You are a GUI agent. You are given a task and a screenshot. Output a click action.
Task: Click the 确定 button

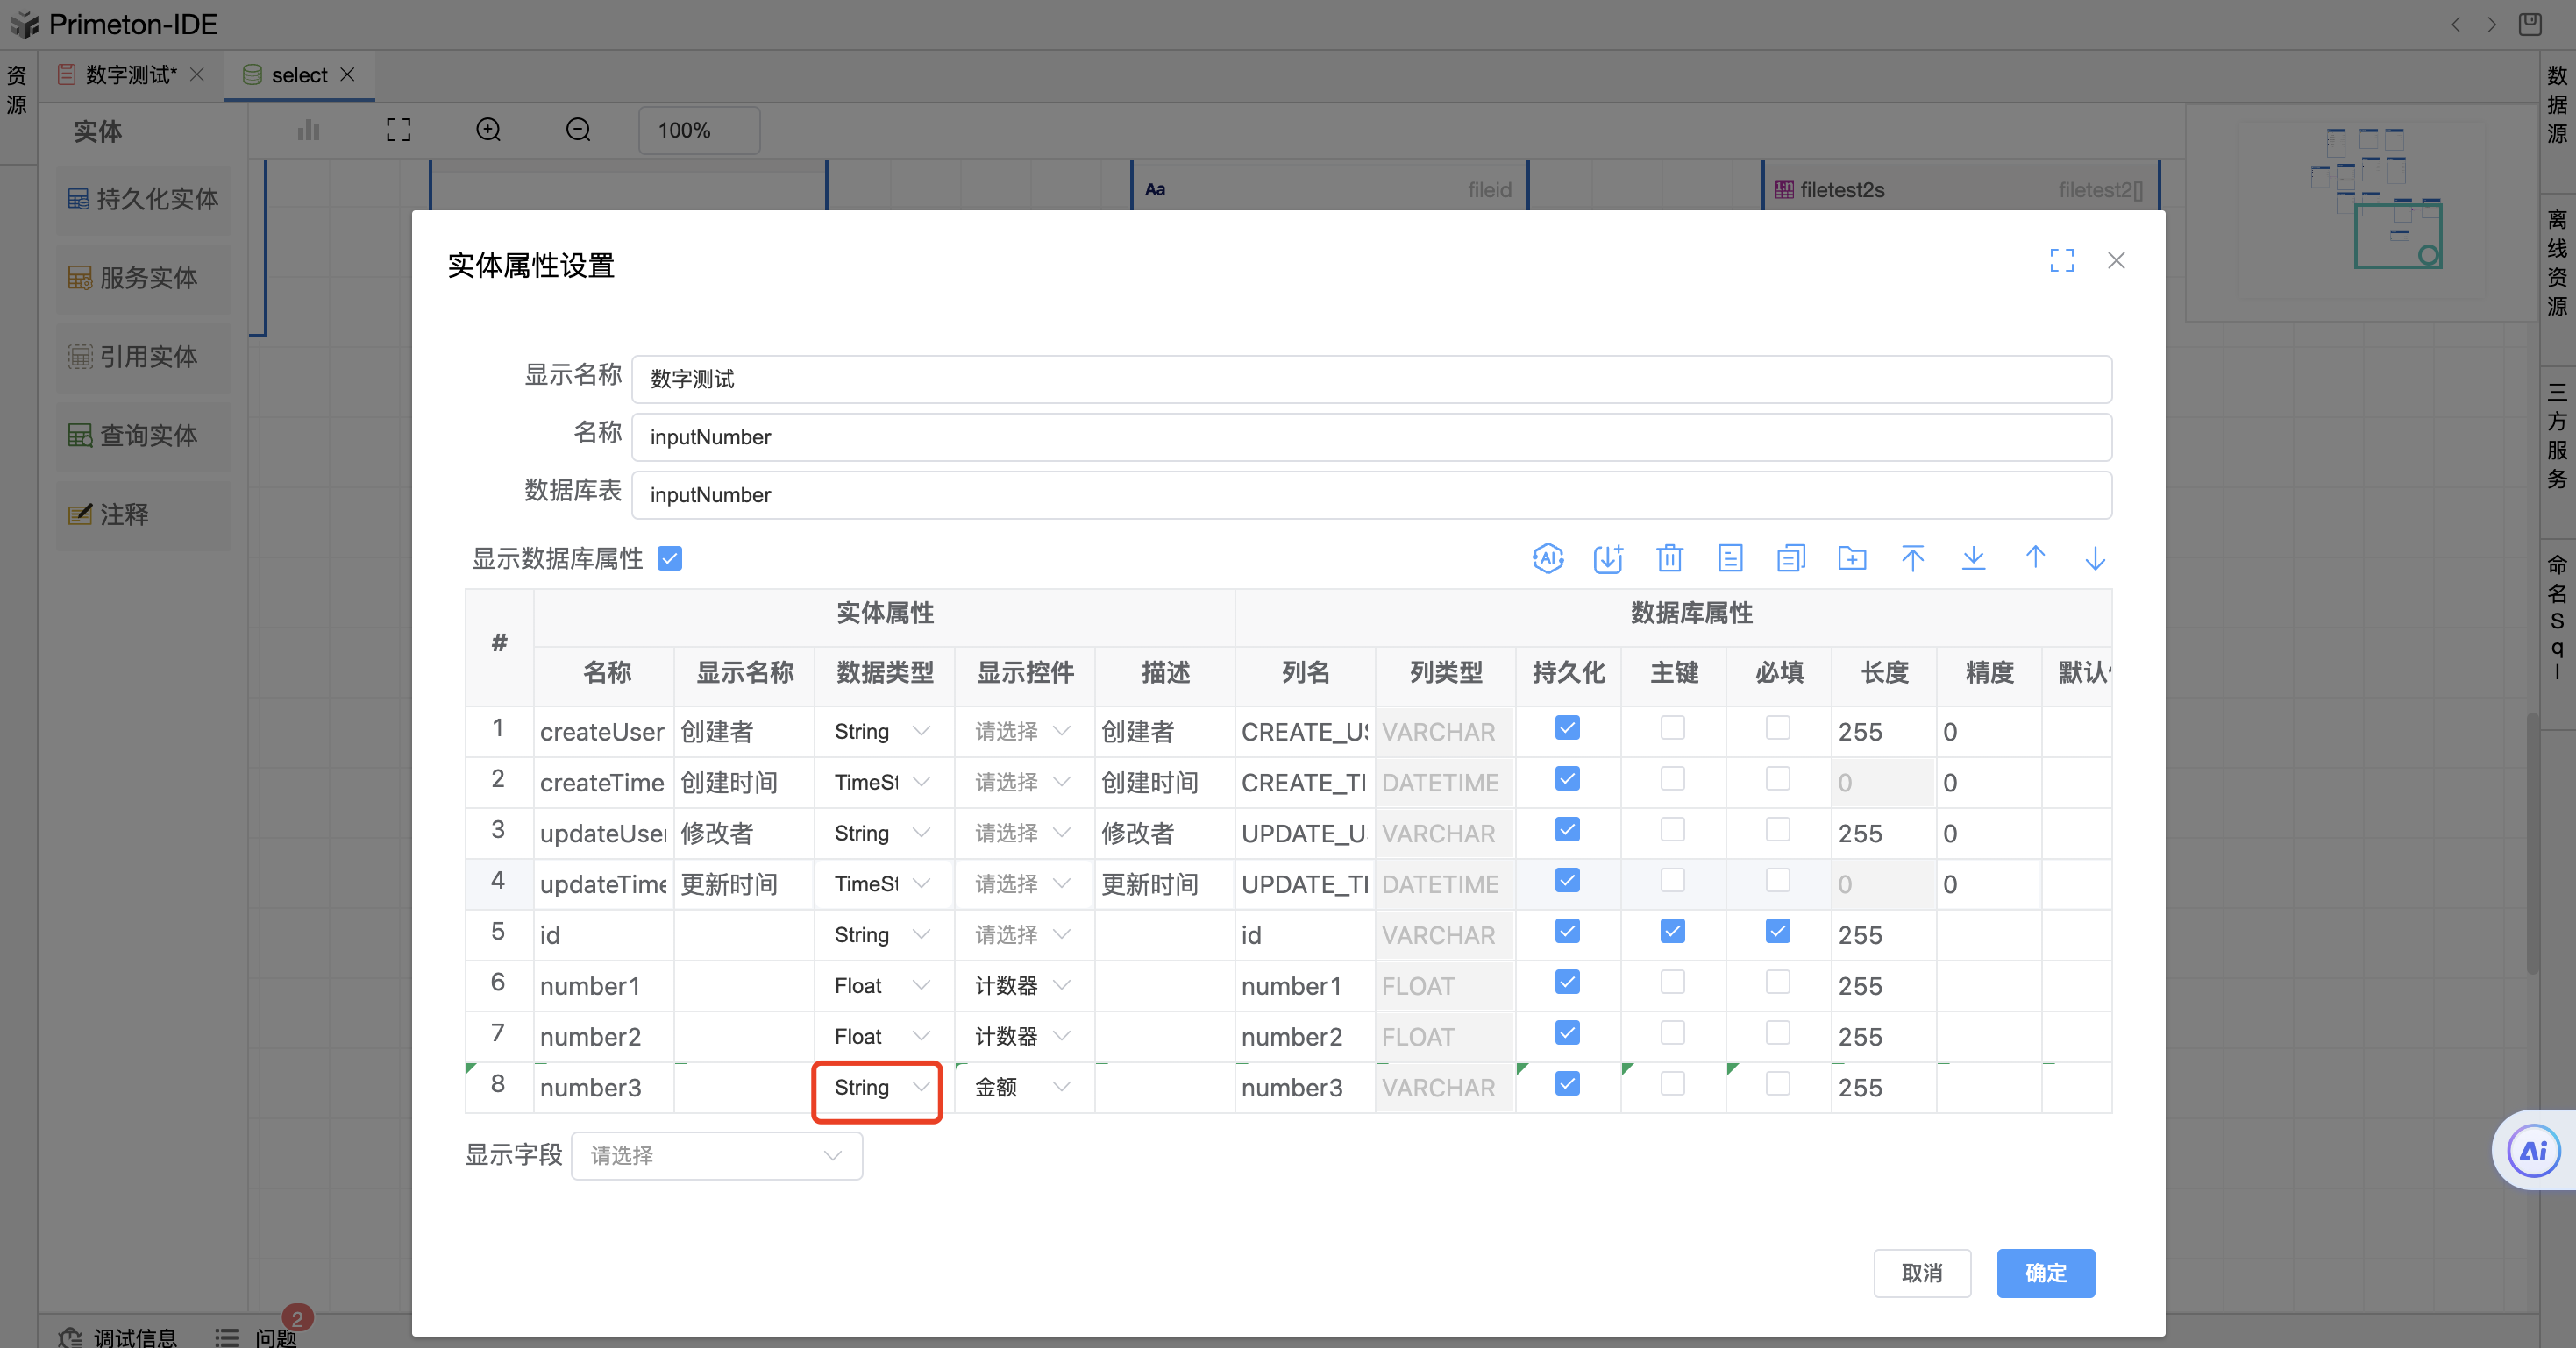(x=2045, y=1273)
